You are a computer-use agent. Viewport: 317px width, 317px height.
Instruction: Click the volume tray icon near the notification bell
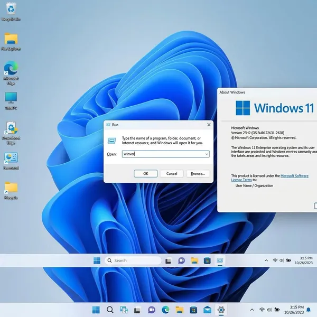(x=269, y=310)
